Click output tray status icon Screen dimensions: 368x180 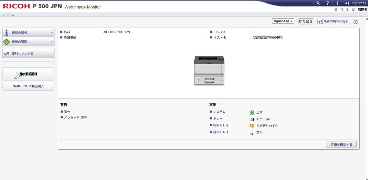click(x=252, y=133)
